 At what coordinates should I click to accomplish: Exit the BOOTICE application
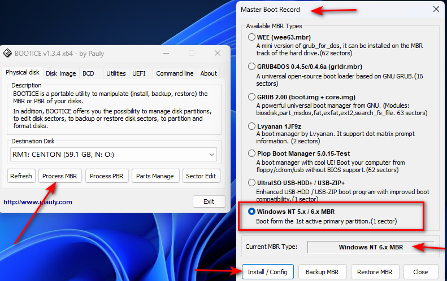click(209, 201)
